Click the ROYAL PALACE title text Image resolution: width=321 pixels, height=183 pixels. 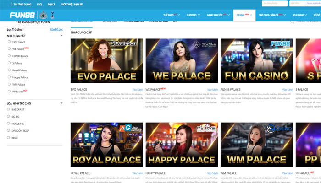click(x=80, y=173)
